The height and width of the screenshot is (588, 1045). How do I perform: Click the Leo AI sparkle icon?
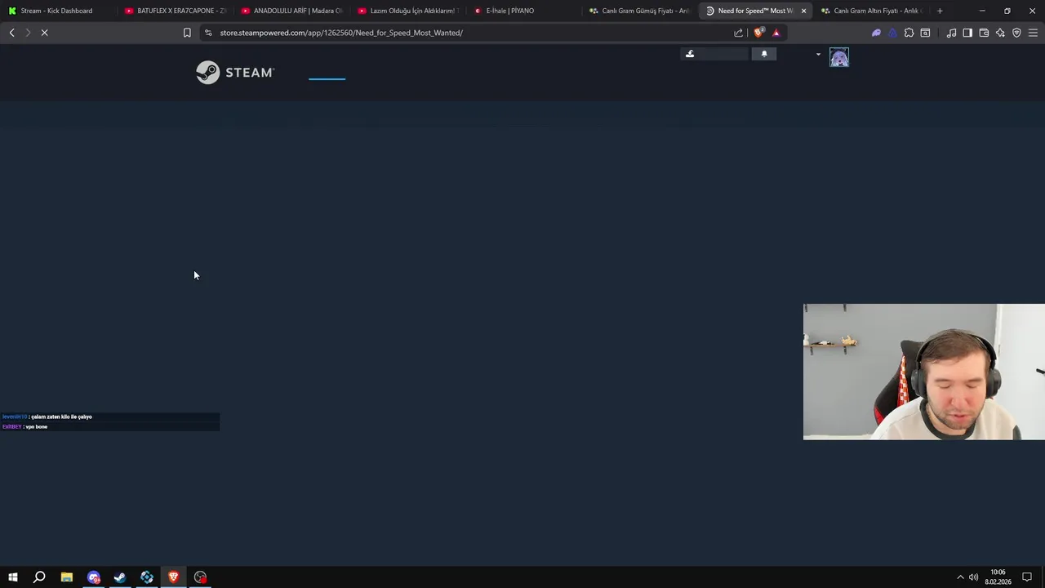(x=1000, y=33)
